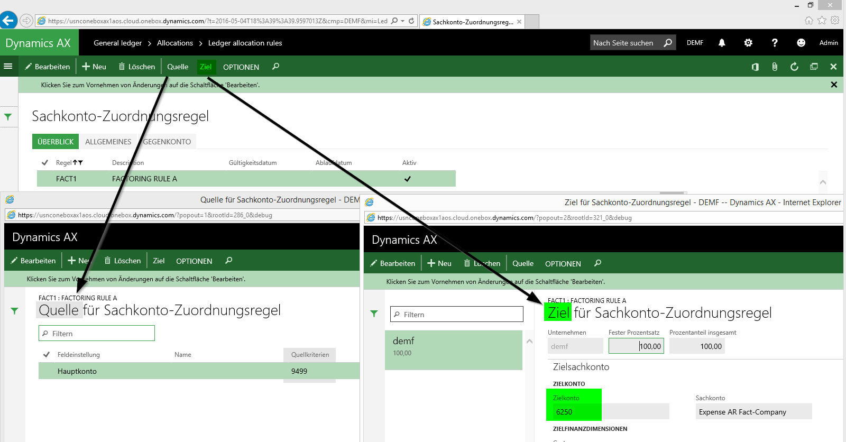The height and width of the screenshot is (442, 846).
Task: Click the help question mark icon
Action: pyautogui.click(x=775, y=43)
